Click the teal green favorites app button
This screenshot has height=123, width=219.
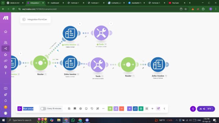pos(141,109)
